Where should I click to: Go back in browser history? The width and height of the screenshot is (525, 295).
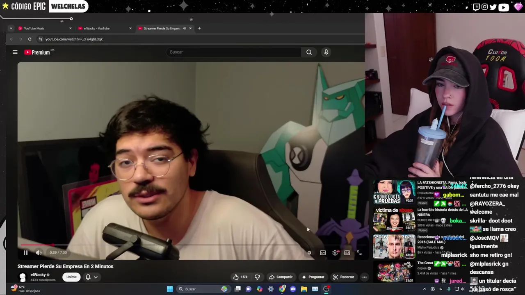pyautogui.click(x=11, y=39)
